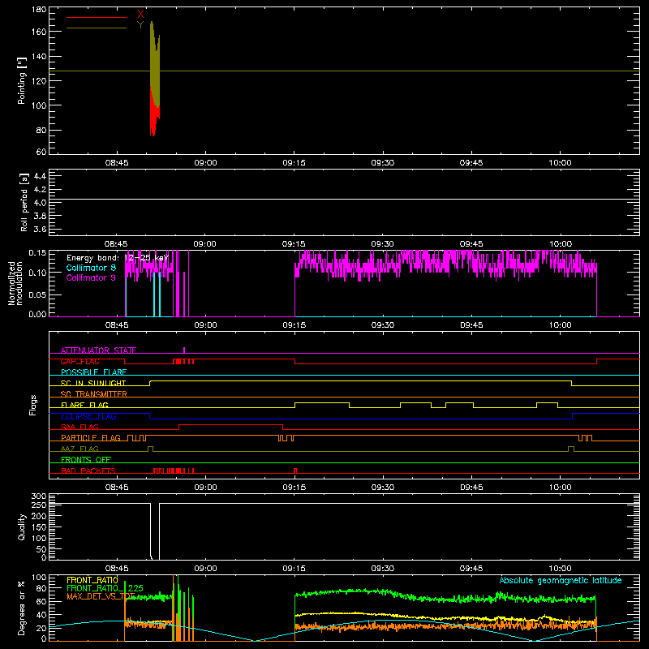649x649 pixels.
Task: Click 09:15 under the Pointing plot
Action: pos(294,163)
